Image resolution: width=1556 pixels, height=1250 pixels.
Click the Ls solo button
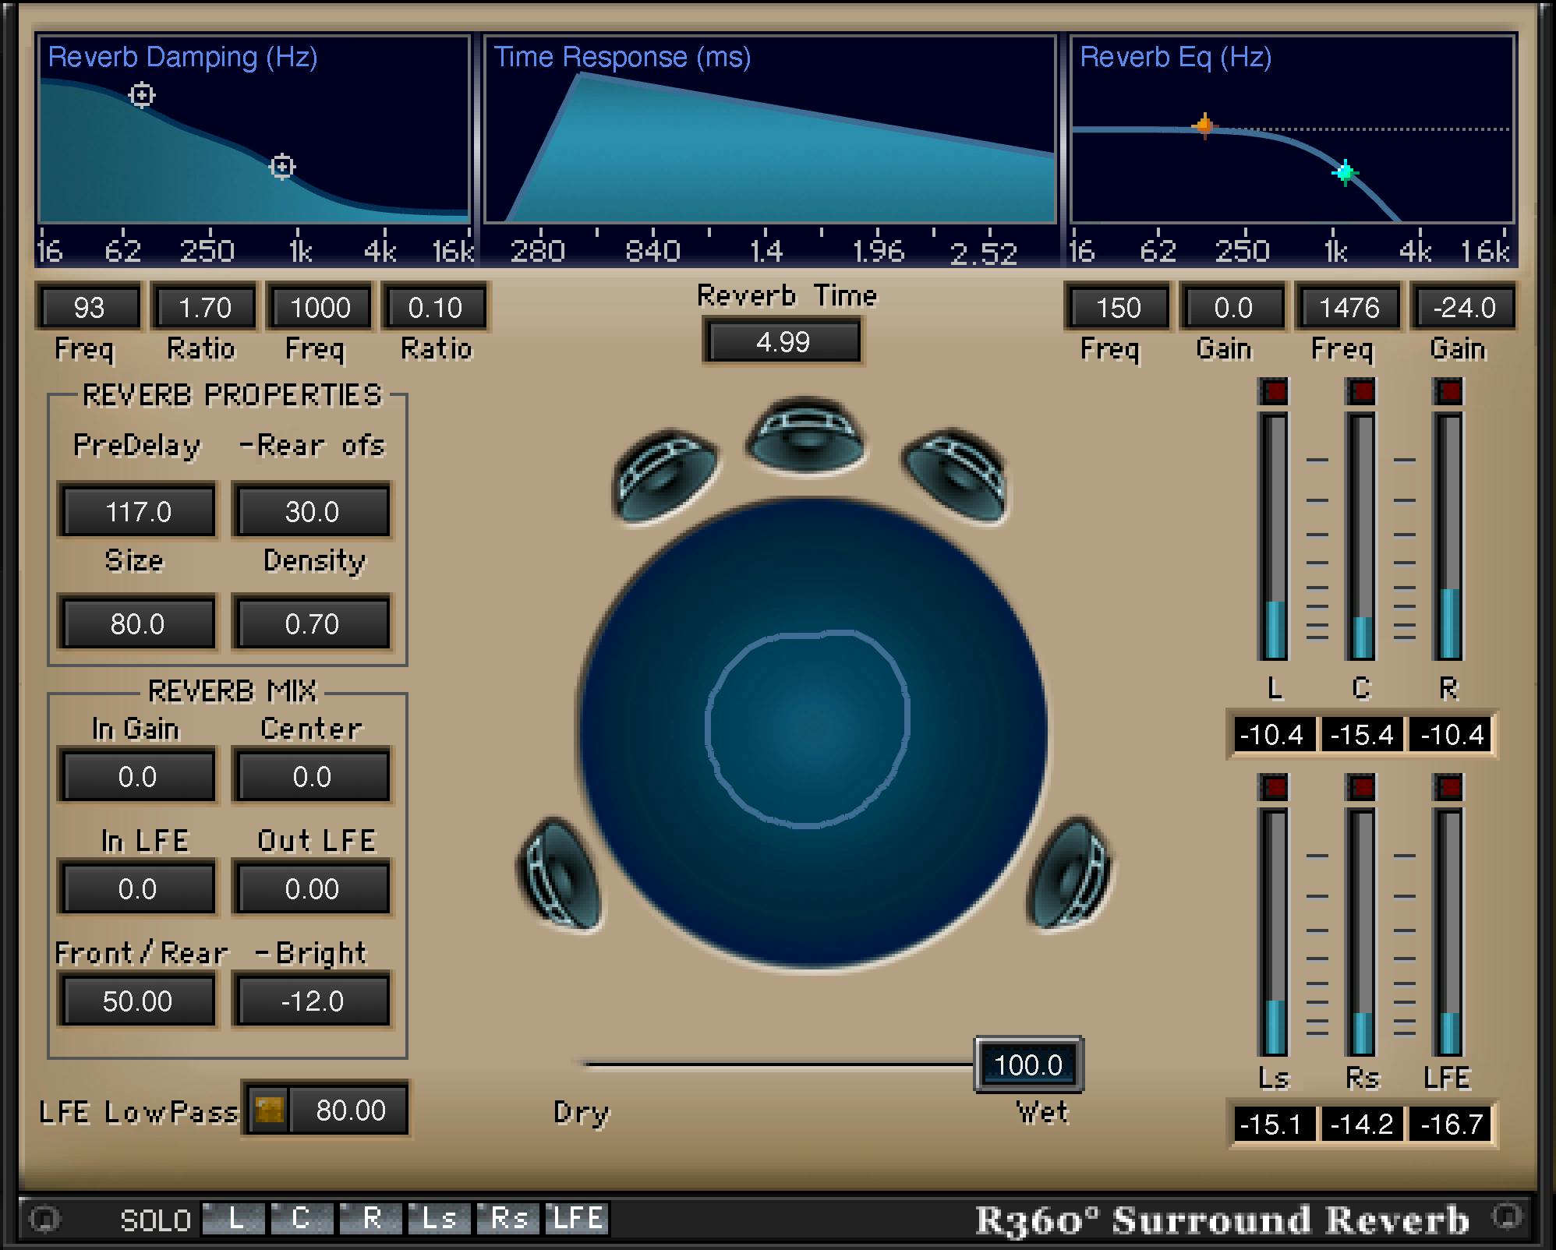439,1220
